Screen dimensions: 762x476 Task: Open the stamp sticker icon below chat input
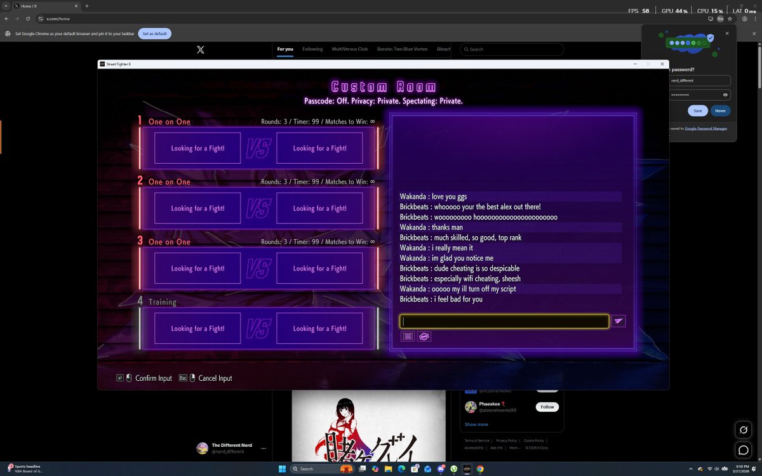point(424,336)
